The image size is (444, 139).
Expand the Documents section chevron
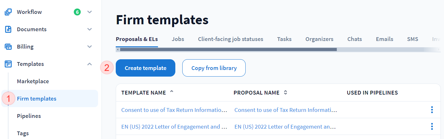click(x=90, y=29)
